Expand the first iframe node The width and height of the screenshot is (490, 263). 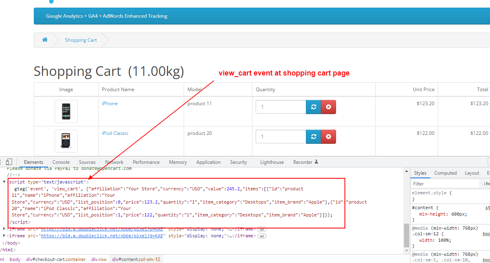point(4,229)
